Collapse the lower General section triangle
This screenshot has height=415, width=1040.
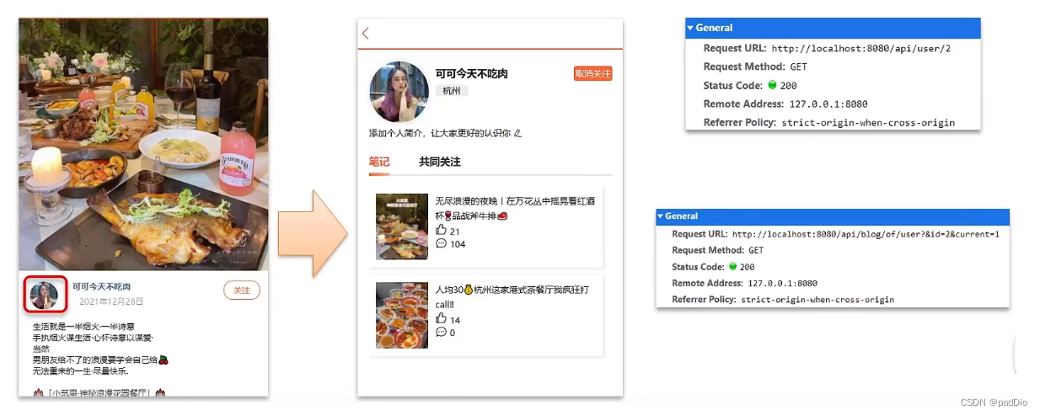pos(661,216)
